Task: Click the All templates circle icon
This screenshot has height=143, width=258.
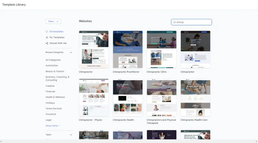Action: (x=47, y=32)
